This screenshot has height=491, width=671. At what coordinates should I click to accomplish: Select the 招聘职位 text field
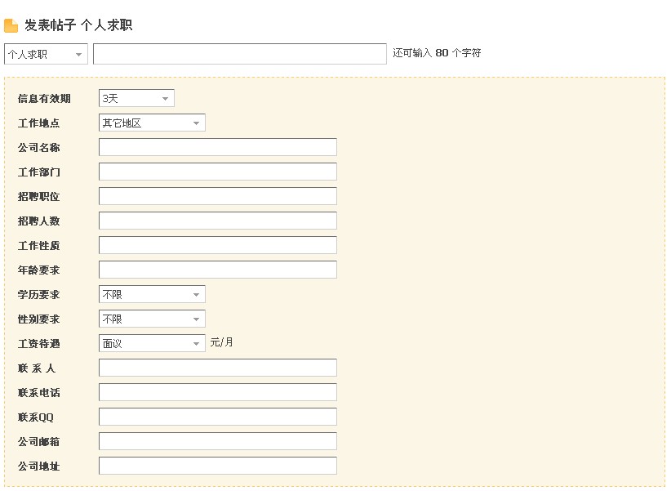(217, 197)
